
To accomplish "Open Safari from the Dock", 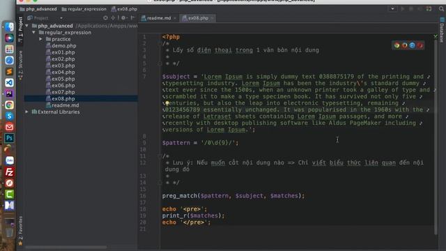I will click(9, 61).
